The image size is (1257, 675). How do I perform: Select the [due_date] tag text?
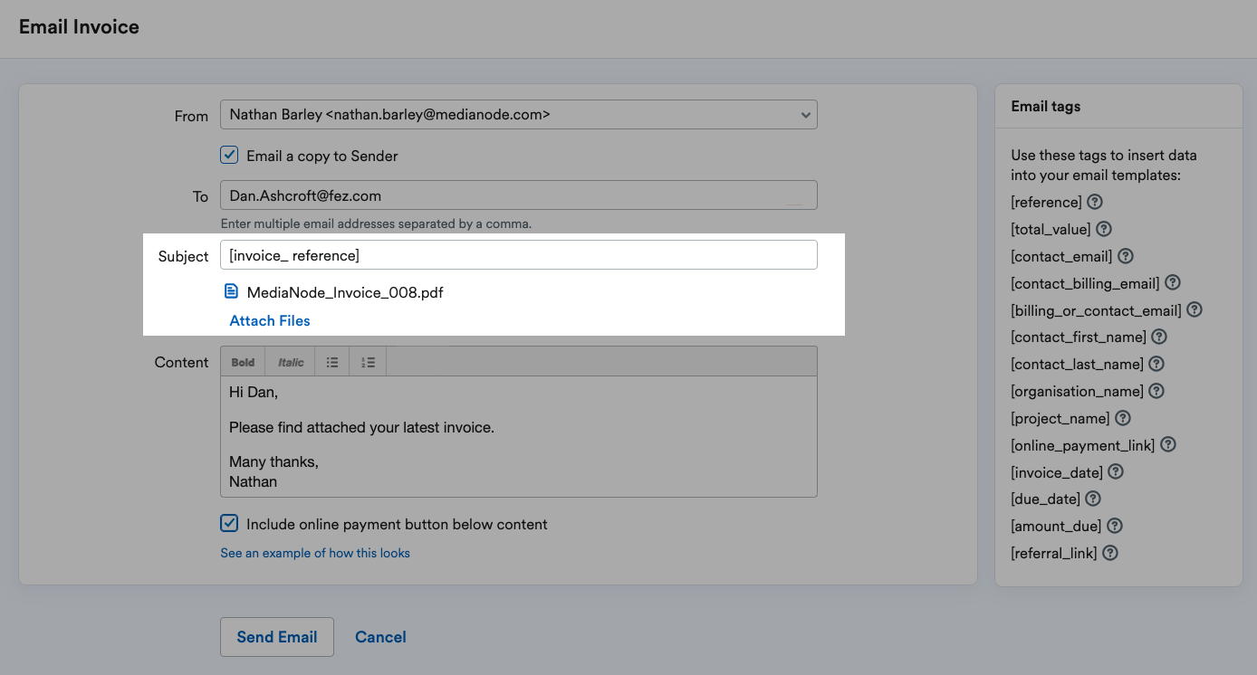pos(1045,499)
